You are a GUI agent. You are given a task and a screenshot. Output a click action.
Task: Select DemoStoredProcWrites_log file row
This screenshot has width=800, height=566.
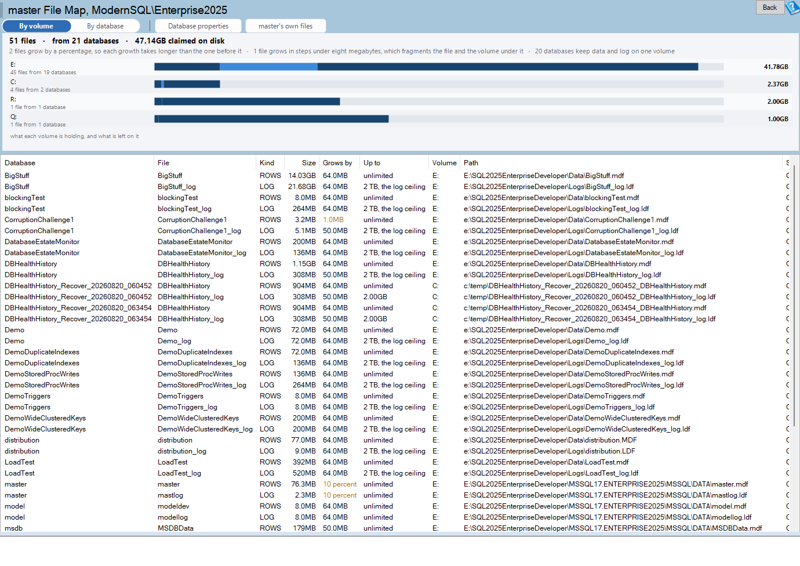tap(394, 385)
